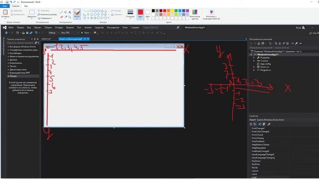
Task: Open the Build (Сборка) menu in Visual Studio
Action: [48, 27]
